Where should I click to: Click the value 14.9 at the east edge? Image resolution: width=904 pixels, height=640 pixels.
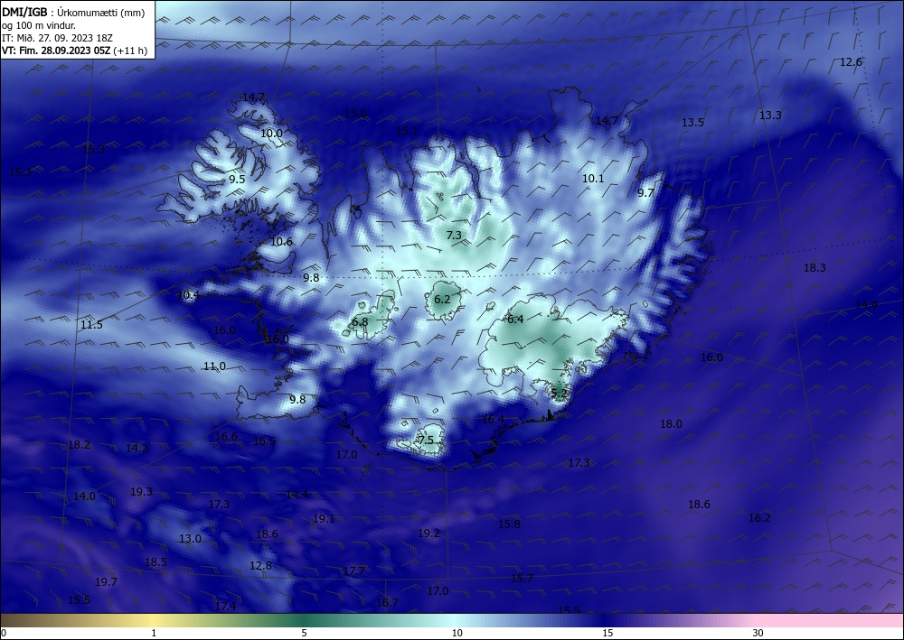pos(866,305)
